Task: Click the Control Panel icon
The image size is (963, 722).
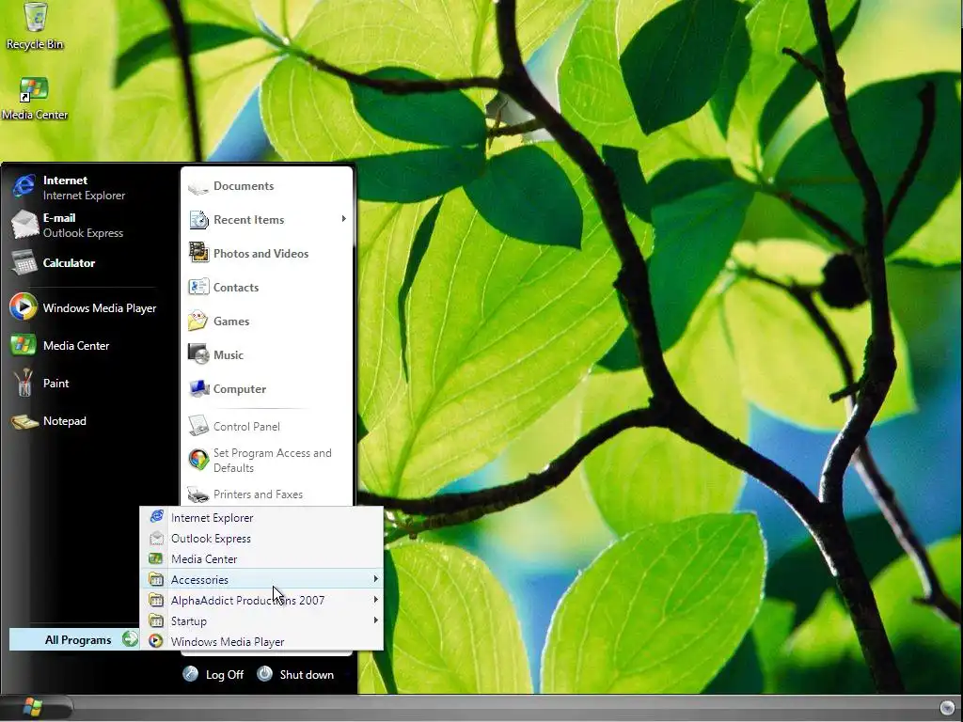Action: click(x=198, y=426)
